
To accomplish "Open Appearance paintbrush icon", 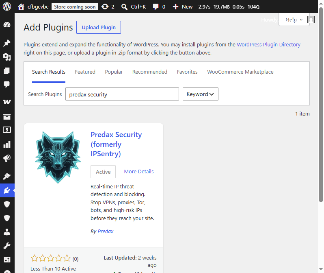I will click(x=7, y=177).
